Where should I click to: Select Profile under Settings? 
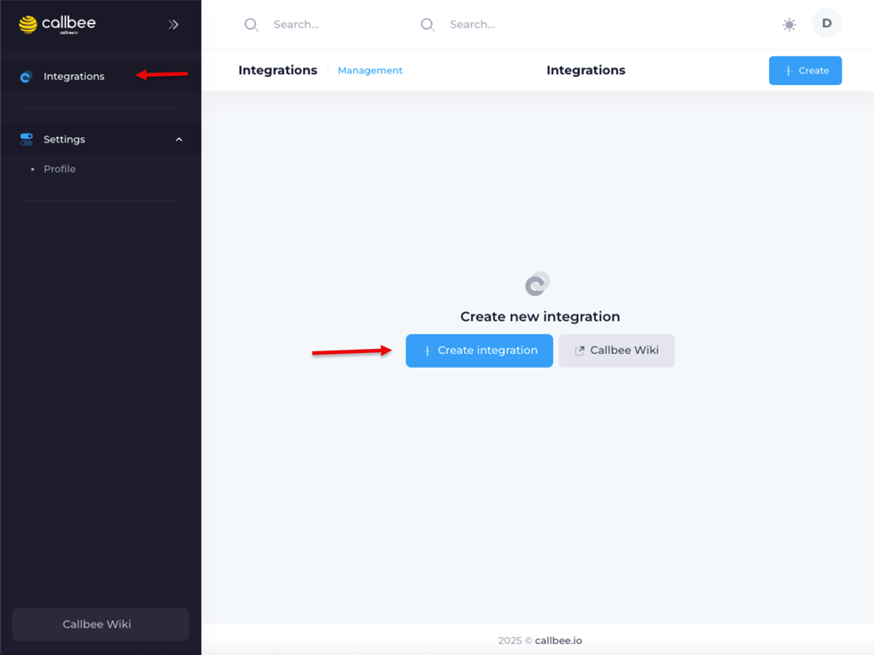[x=60, y=169]
